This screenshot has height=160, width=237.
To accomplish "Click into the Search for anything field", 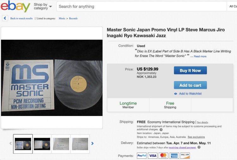I will point(141,6).
